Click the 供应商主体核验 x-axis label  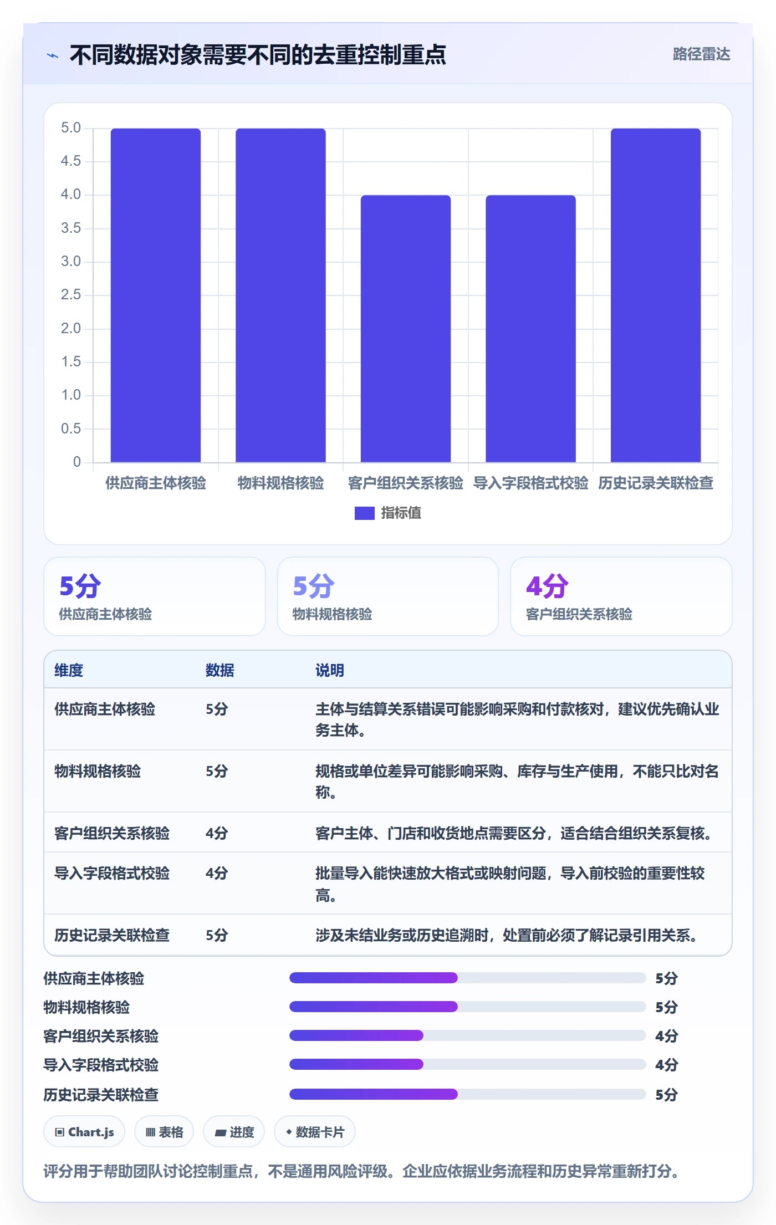click(x=156, y=483)
